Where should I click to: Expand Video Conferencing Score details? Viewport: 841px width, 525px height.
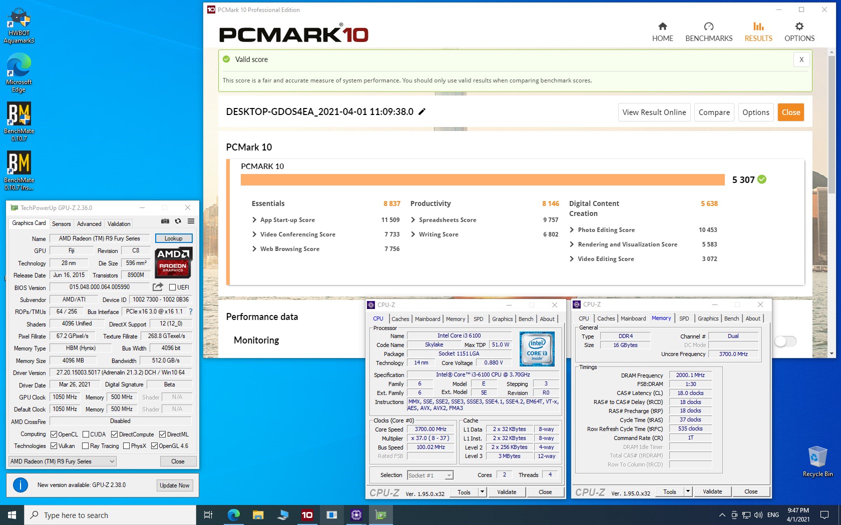(x=254, y=234)
